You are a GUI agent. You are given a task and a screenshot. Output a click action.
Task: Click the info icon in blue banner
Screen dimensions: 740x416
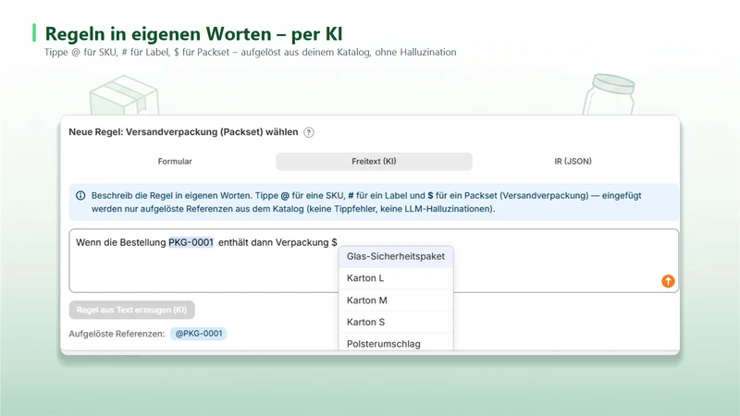click(80, 195)
